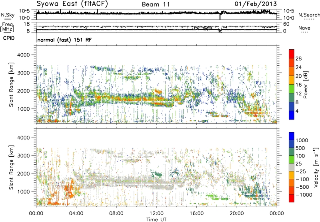
Task: Click the 'Beam 11' label
Action: click(x=156, y=4)
